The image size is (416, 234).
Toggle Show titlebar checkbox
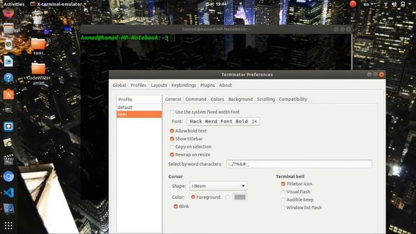172,138
